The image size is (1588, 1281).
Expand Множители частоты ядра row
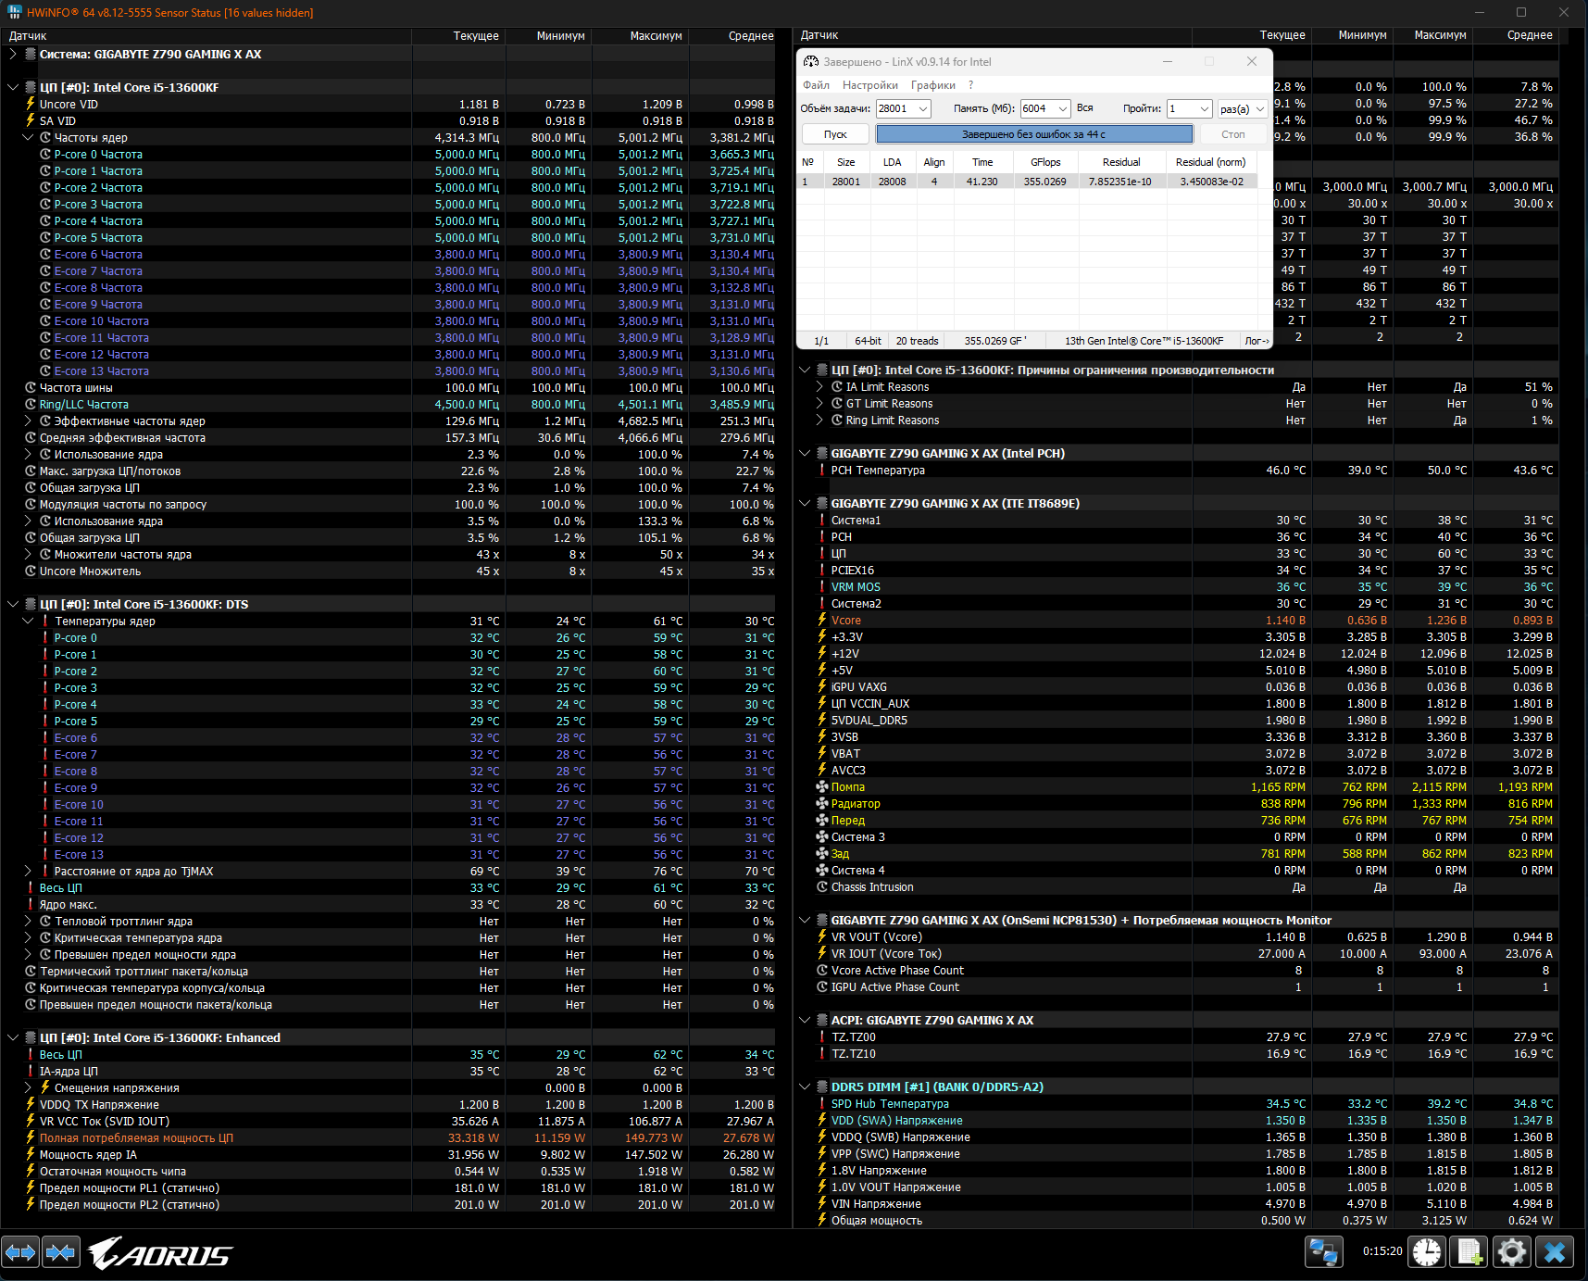28,554
